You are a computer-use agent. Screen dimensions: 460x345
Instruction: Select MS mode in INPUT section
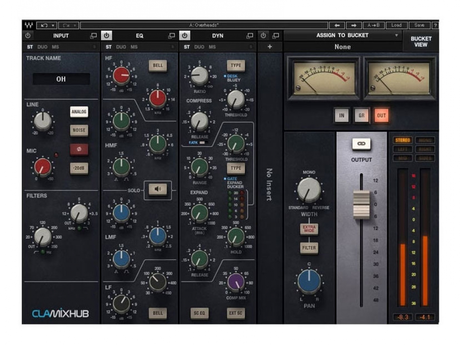click(56, 47)
